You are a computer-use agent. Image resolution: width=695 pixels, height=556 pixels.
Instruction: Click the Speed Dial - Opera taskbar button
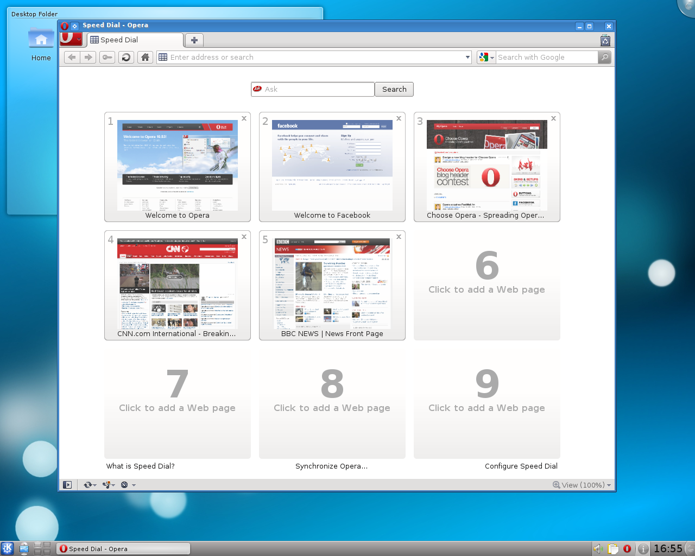[x=124, y=548]
